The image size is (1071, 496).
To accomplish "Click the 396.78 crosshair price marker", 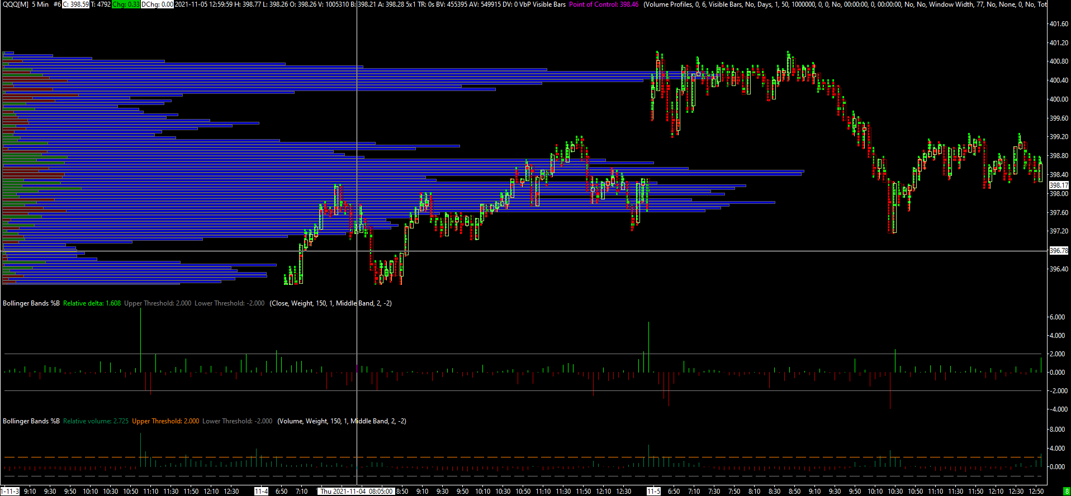I will [x=1059, y=251].
